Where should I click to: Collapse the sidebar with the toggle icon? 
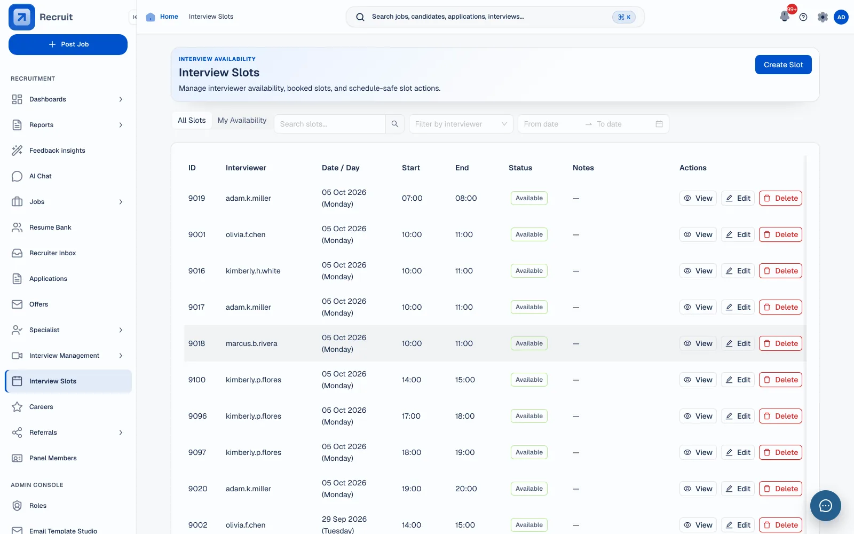click(x=134, y=17)
